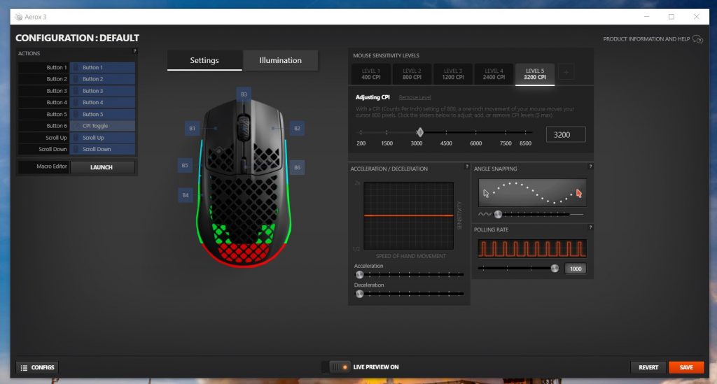Open the Configs panel button
Screen dimensions: 717x384
(x=38, y=367)
